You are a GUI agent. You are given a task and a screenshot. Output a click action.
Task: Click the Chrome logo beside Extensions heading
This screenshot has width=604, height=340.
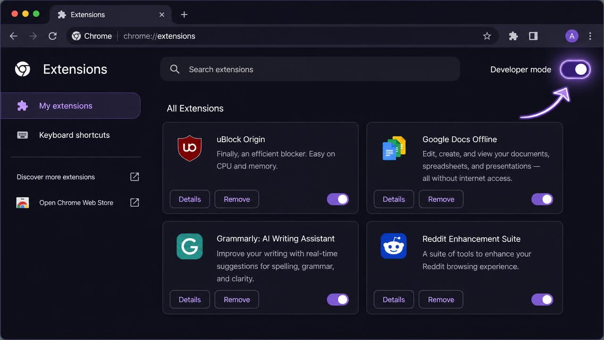[x=23, y=69]
